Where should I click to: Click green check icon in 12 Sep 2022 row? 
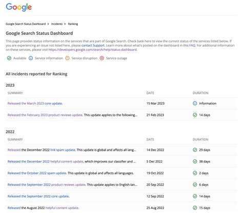(195, 196)
